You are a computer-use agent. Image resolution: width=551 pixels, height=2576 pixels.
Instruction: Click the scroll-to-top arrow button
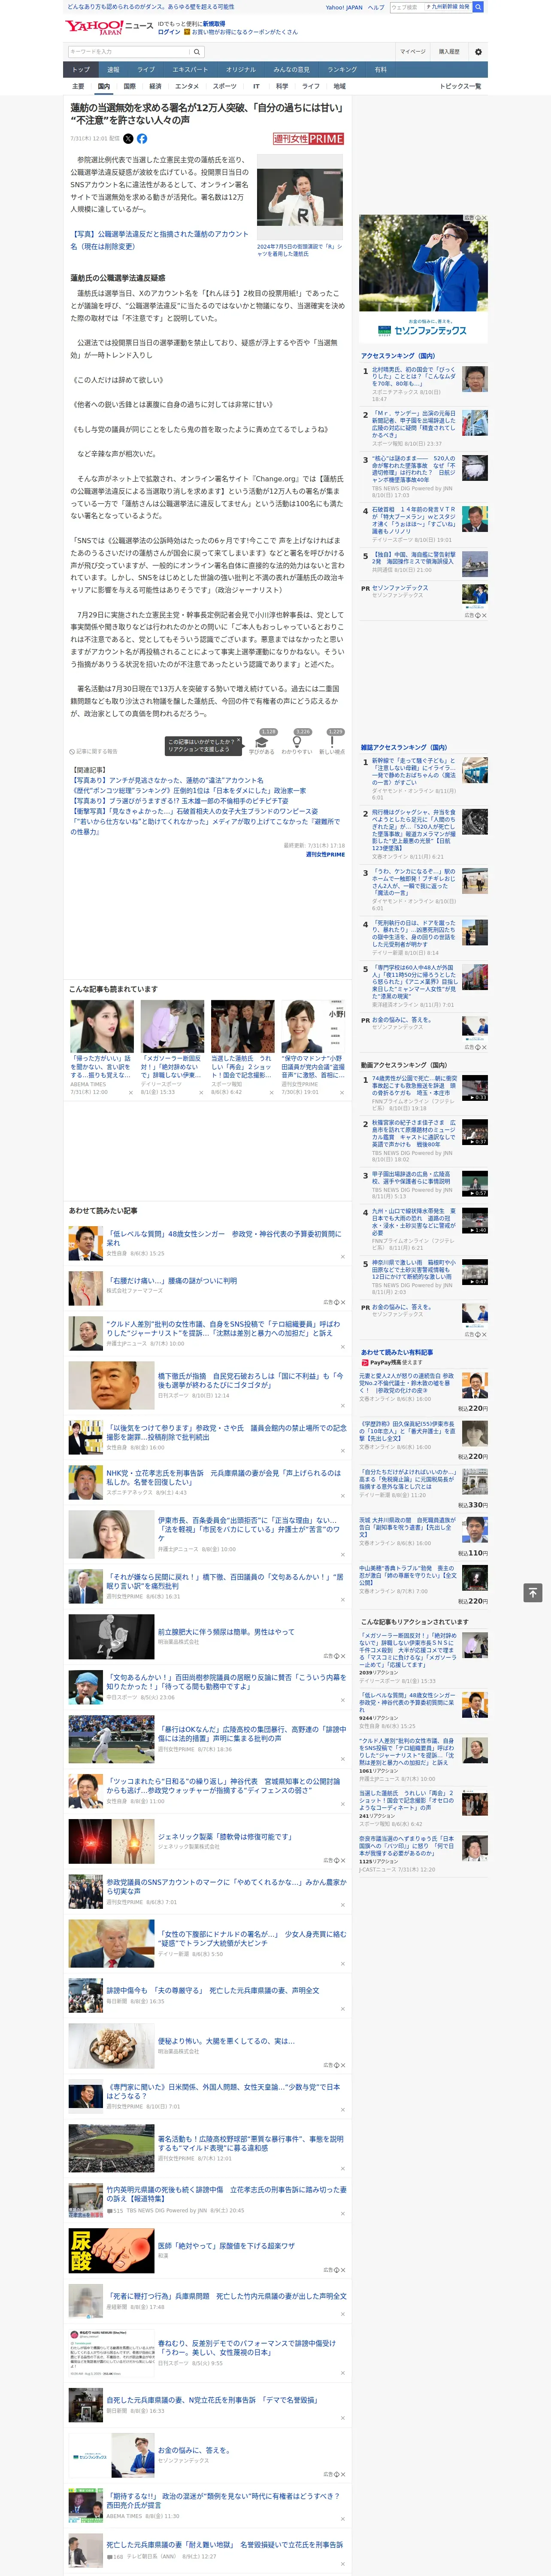click(532, 1592)
